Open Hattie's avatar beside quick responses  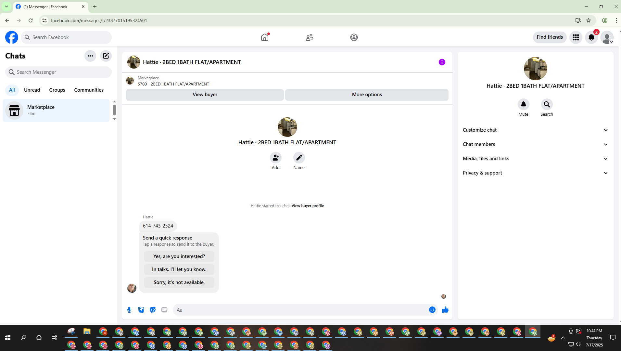132,288
